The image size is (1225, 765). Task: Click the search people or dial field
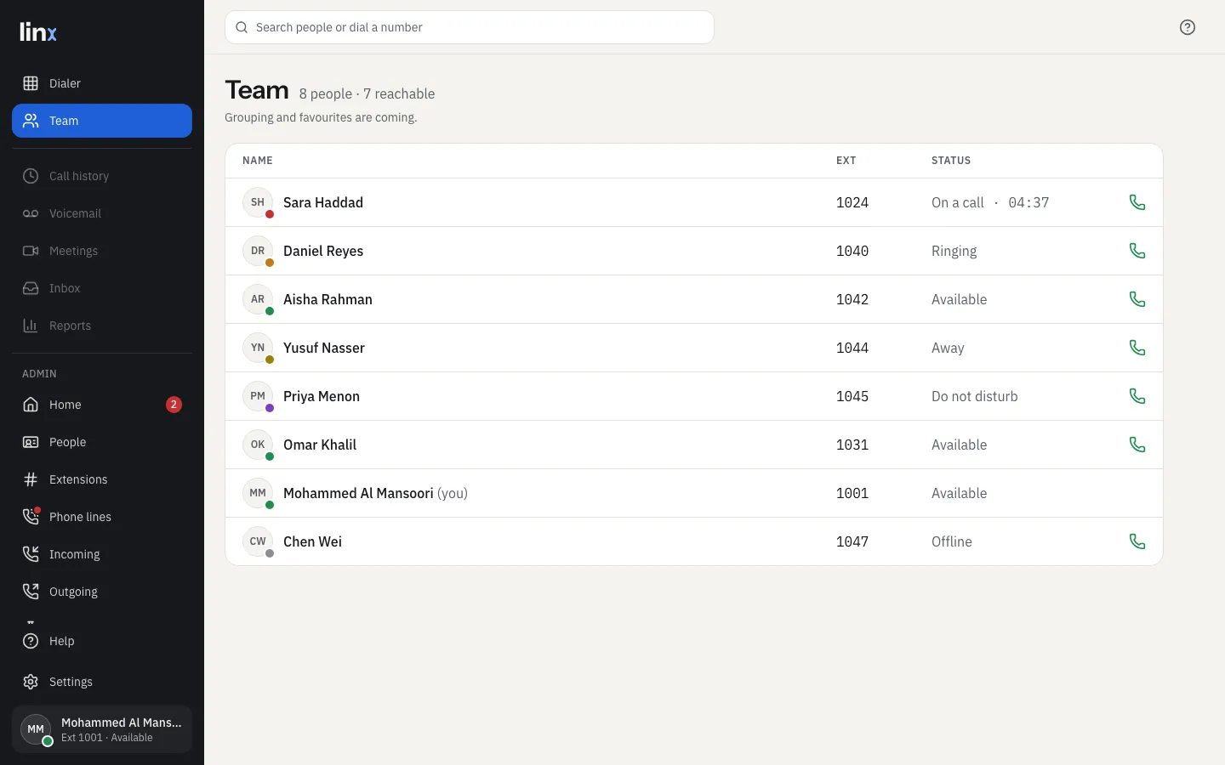(x=470, y=27)
